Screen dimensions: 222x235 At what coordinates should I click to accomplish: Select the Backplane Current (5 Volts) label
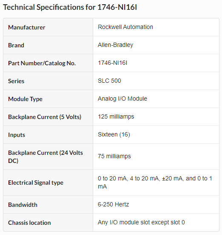45,117
